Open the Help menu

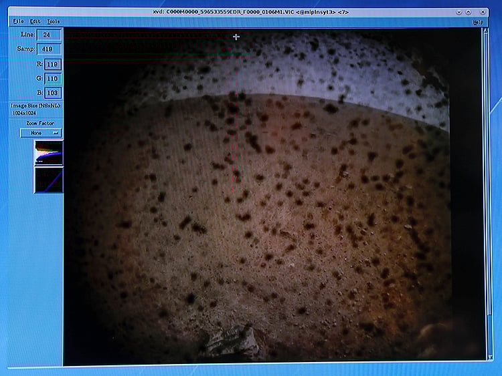pos(477,22)
